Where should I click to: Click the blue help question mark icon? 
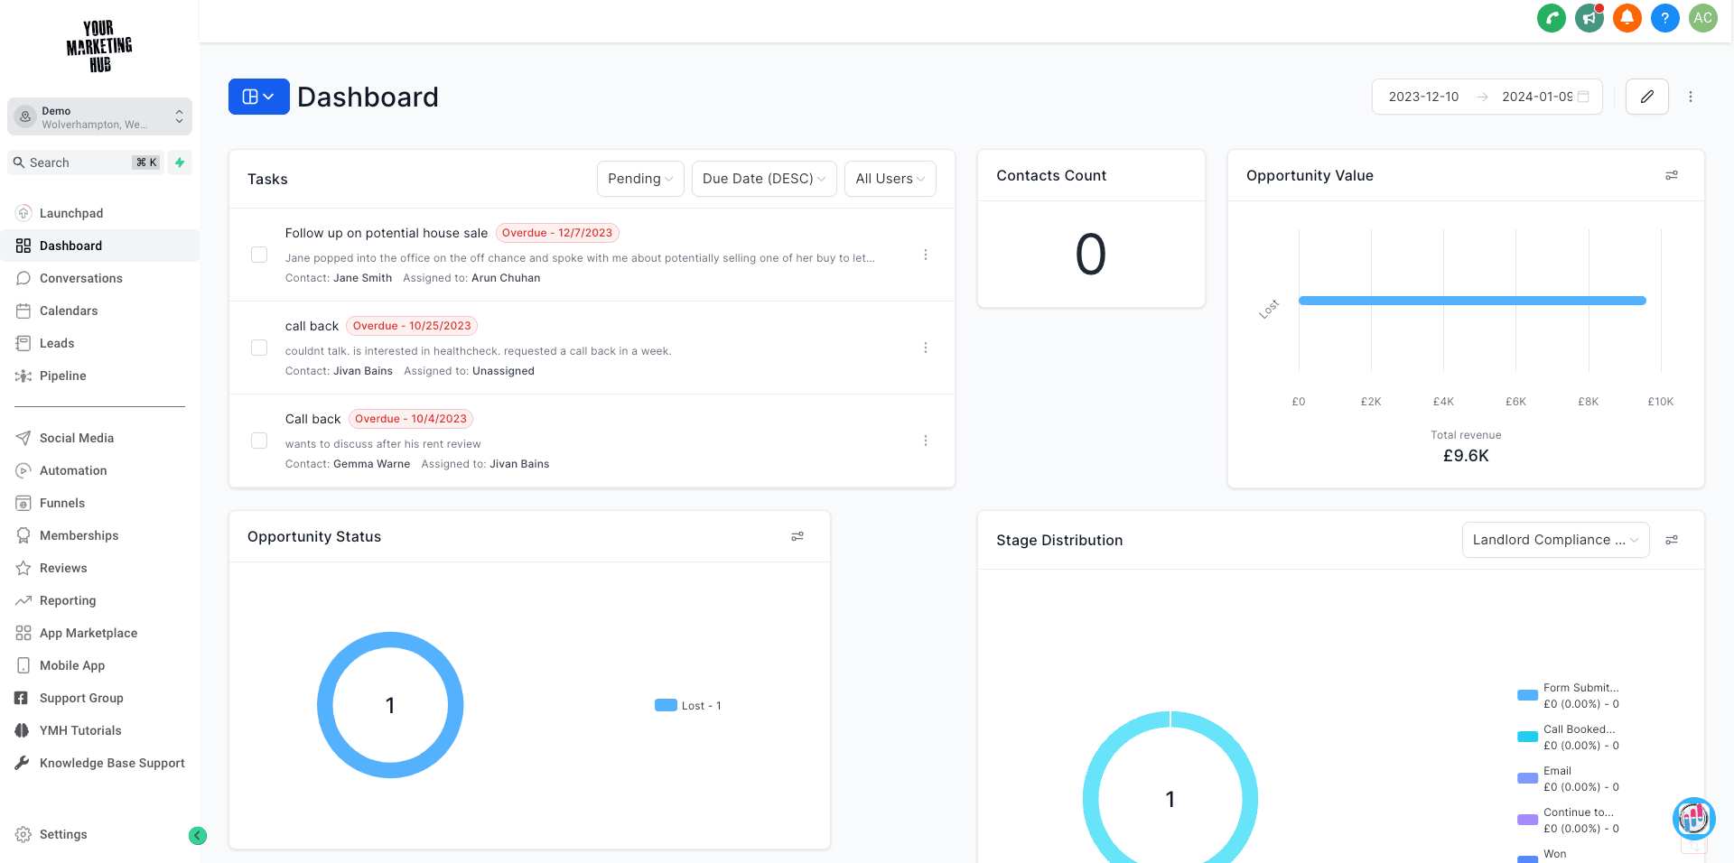click(x=1664, y=18)
